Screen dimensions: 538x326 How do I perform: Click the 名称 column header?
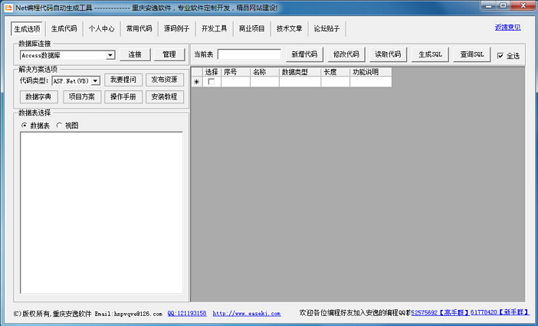[264, 72]
